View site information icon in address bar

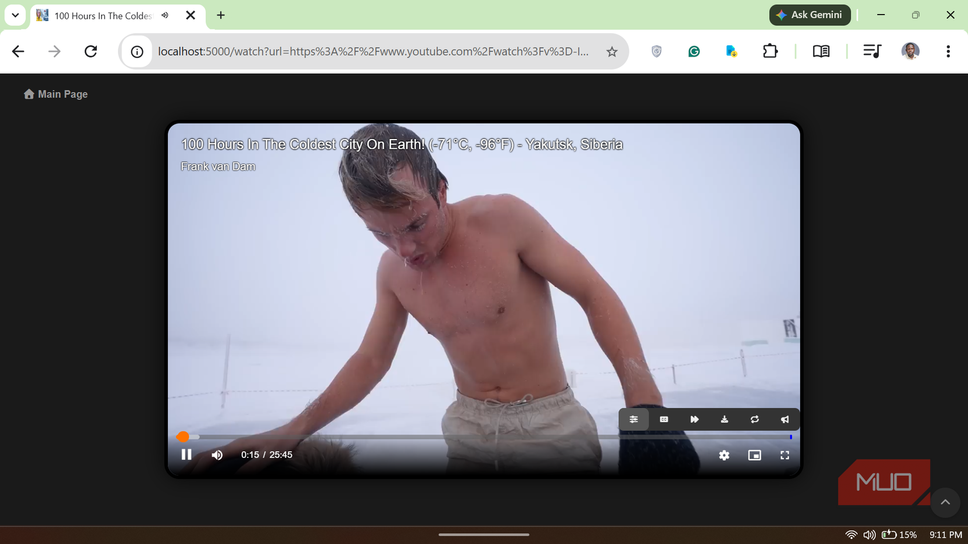point(137,52)
